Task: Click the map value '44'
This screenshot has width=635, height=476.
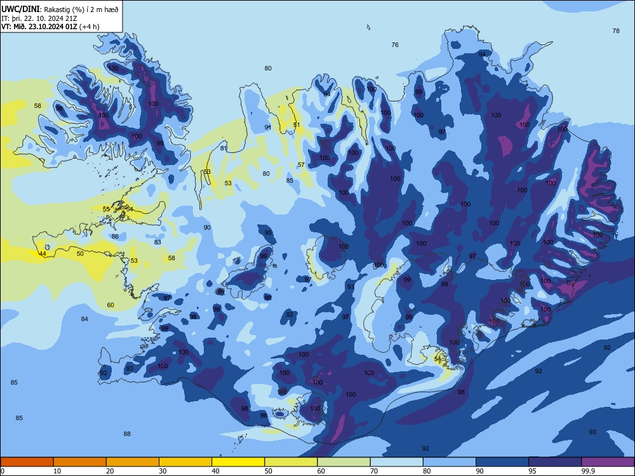Action: [x=42, y=255]
